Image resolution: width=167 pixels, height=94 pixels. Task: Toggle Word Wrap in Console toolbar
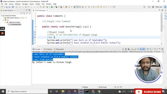138,49
